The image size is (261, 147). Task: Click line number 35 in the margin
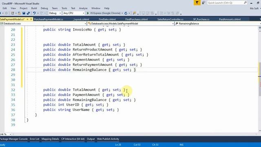pyautogui.click(x=13, y=105)
